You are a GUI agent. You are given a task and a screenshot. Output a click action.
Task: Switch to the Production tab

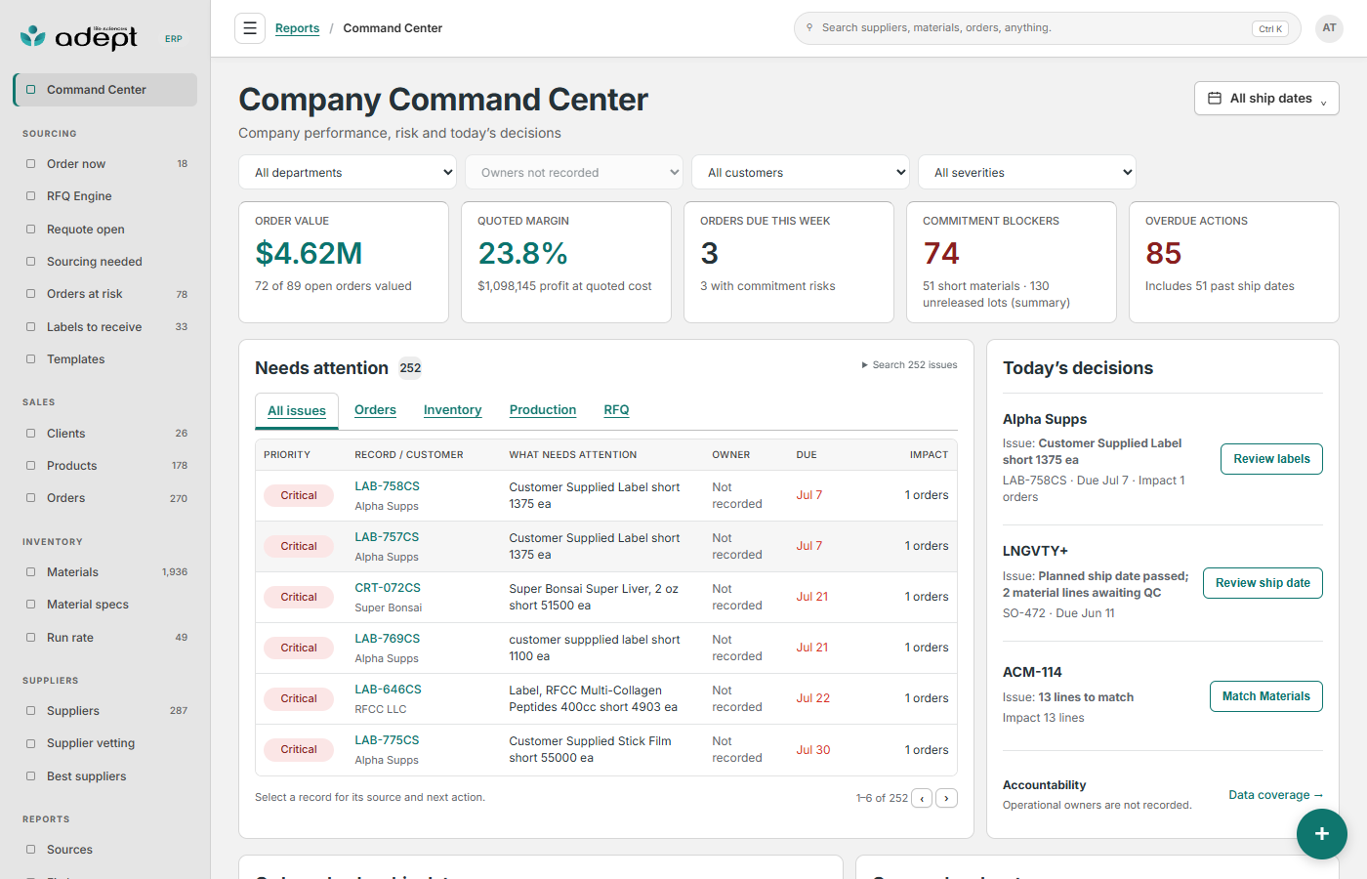coord(543,410)
